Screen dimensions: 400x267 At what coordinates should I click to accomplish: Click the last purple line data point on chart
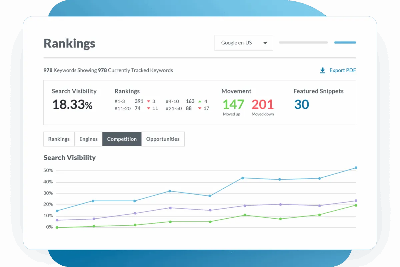point(356,201)
